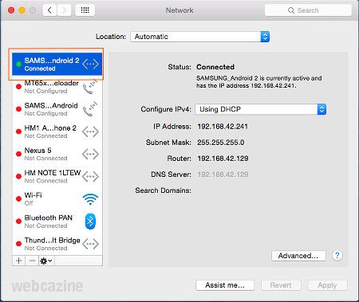Select the MT65x...eloader service
Image resolution: width=359 pixels, height=302 pixels.
click(x=57, y=87)
